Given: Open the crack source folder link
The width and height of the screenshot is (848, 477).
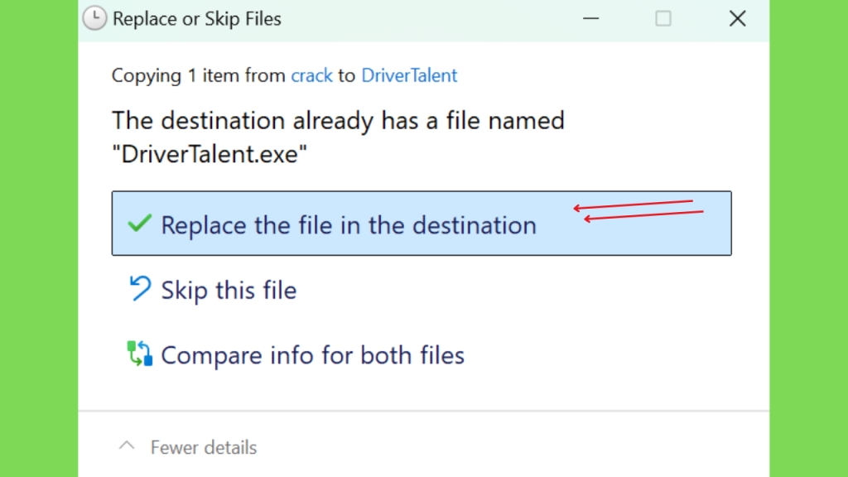Looking at the screenshot, I should coord(311,75).
